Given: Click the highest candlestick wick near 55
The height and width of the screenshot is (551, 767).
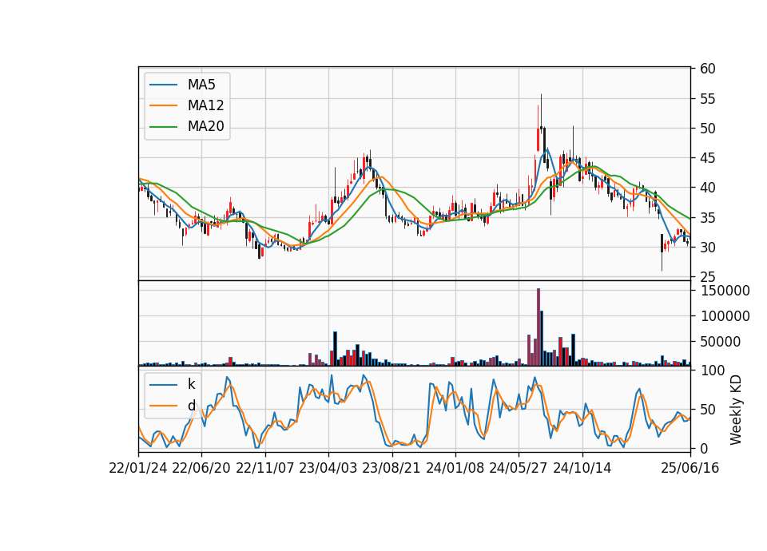Looking at the screenshot, I should 541,110.
